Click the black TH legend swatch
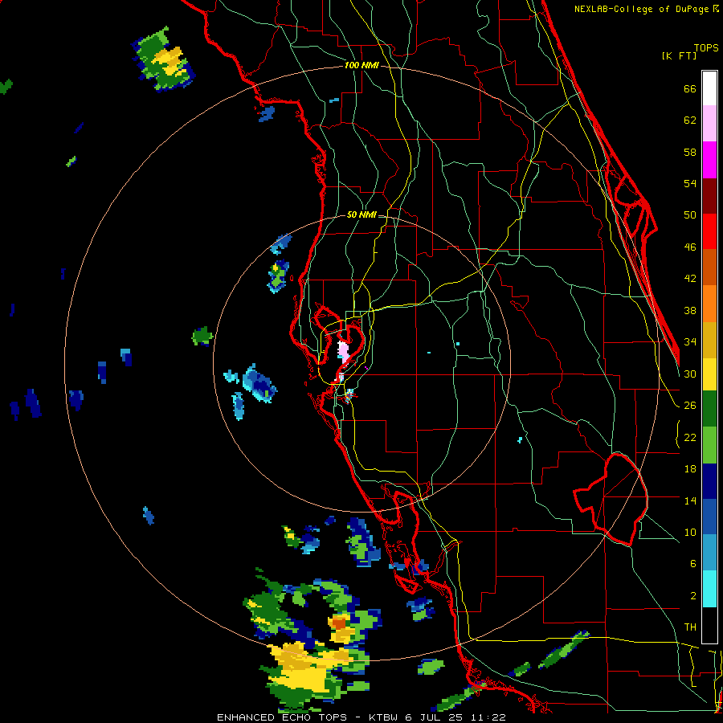 pyautogui.click(x=709, y=625)
